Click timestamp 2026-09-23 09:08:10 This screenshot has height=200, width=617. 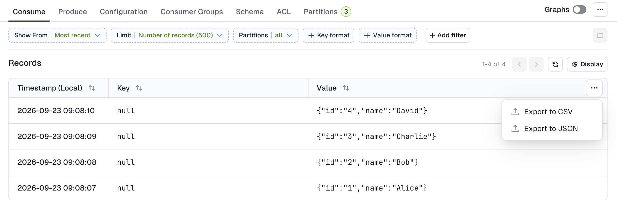click(56, 111)
